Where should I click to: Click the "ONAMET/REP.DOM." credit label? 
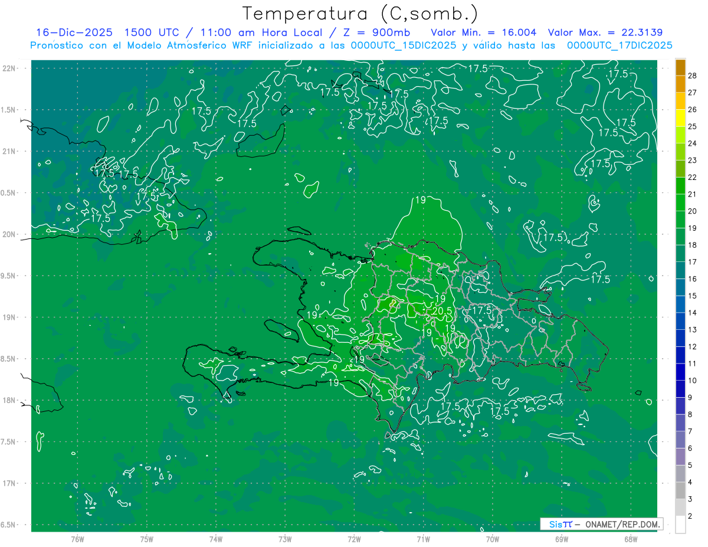click(622, 524)
